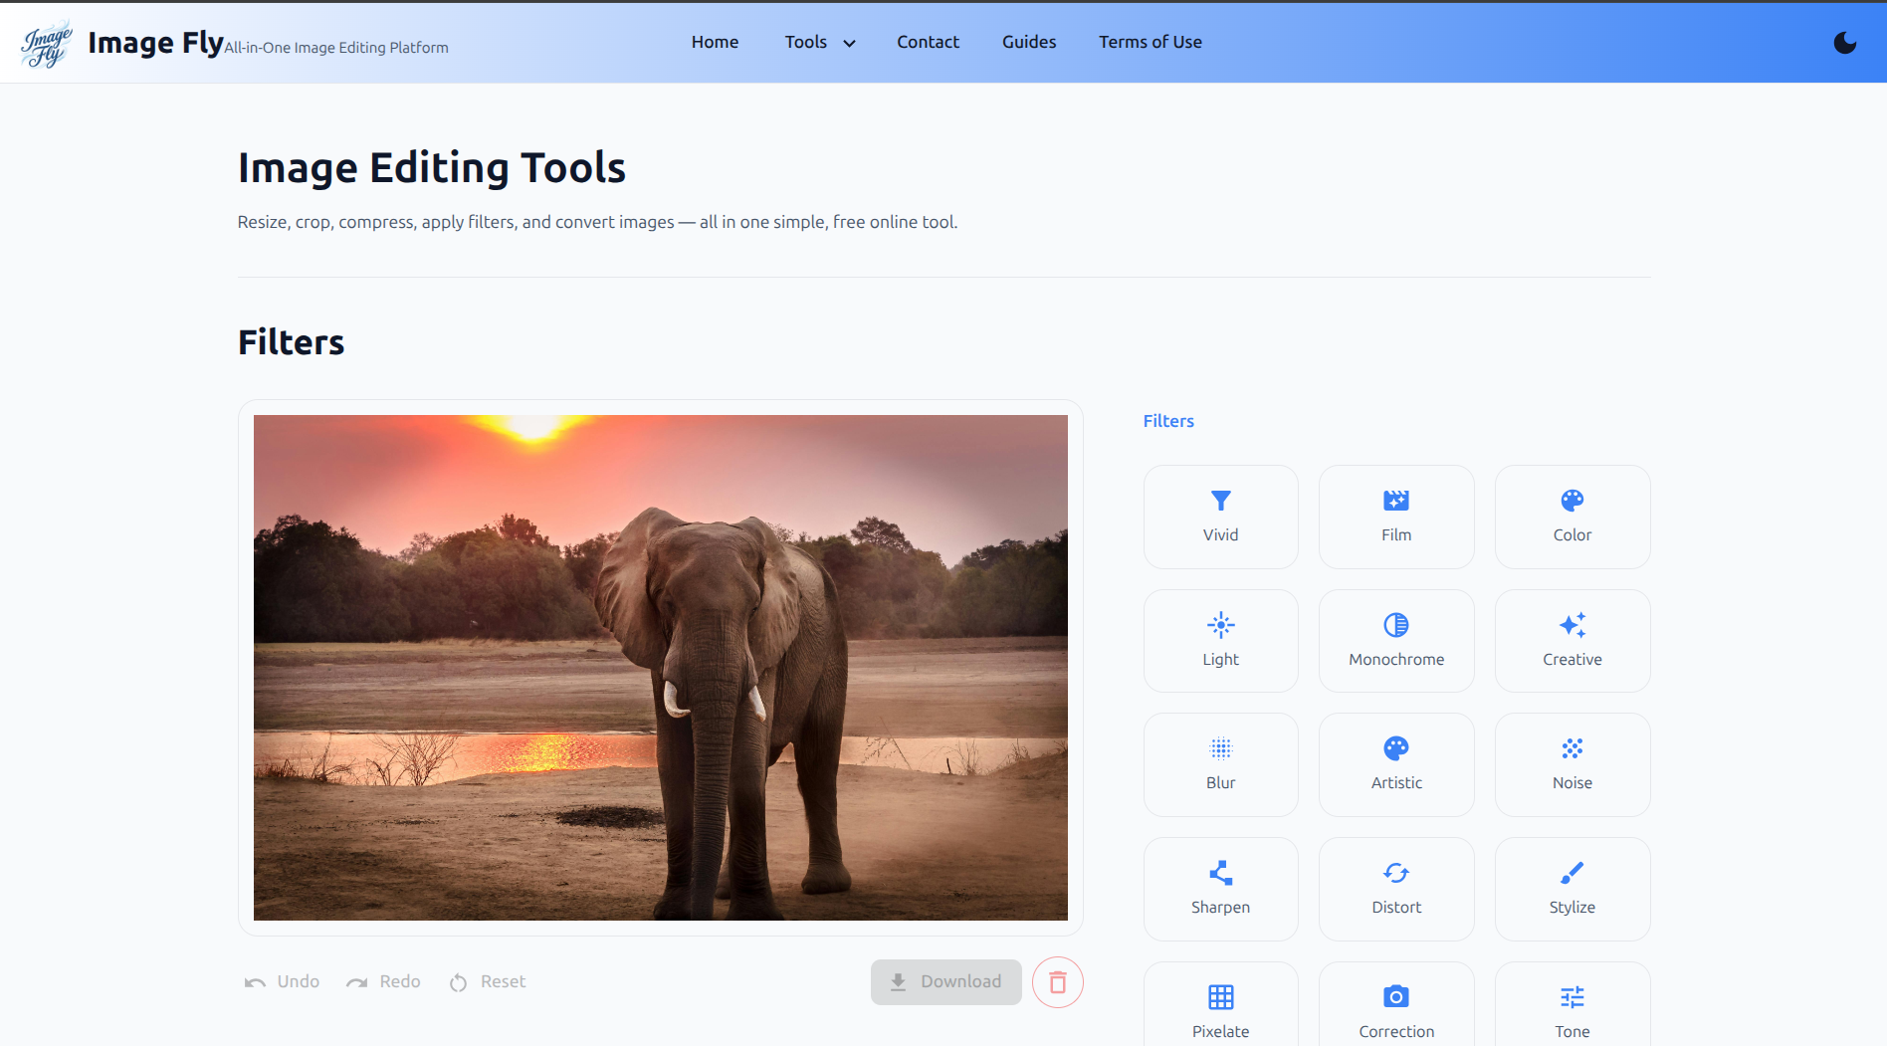Click the Image Editing Tools heading
1887x1046 pixels.
(x=431, y=167)
